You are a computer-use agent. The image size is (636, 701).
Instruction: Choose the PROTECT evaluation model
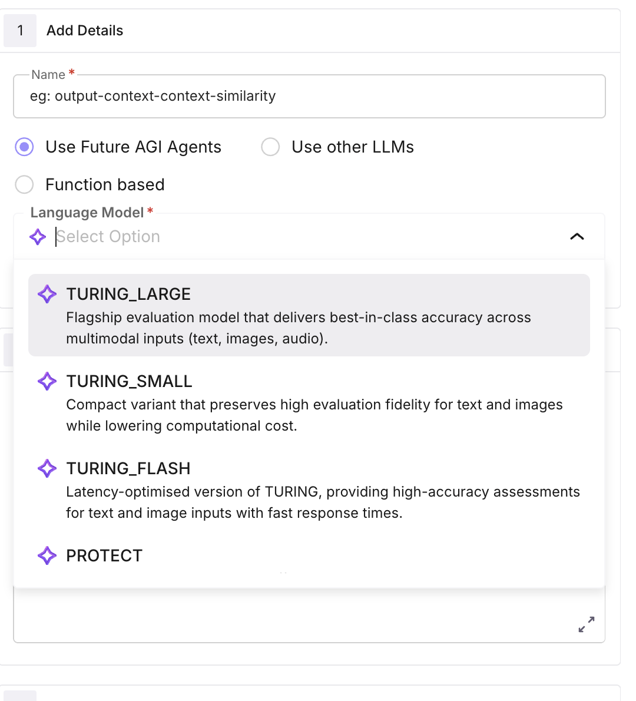pyautogui.click(x=104, y=555)
